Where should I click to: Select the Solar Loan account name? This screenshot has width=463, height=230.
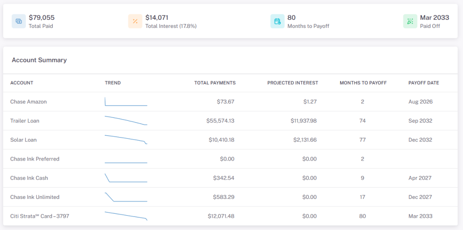24,140
